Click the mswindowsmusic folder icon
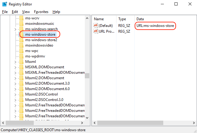Viewport: 197px width, 133px height. pos(21,24)
